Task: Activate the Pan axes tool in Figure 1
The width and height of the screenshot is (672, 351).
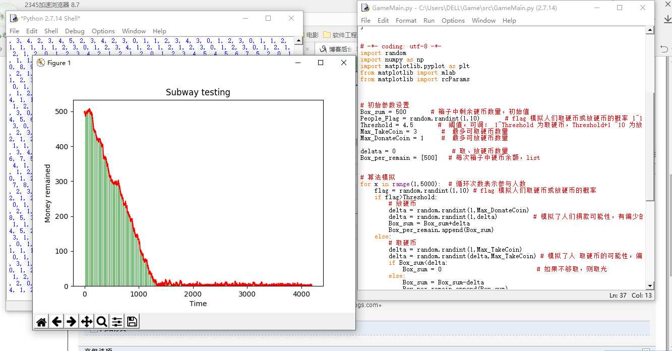Action: (x=87, y=321)
